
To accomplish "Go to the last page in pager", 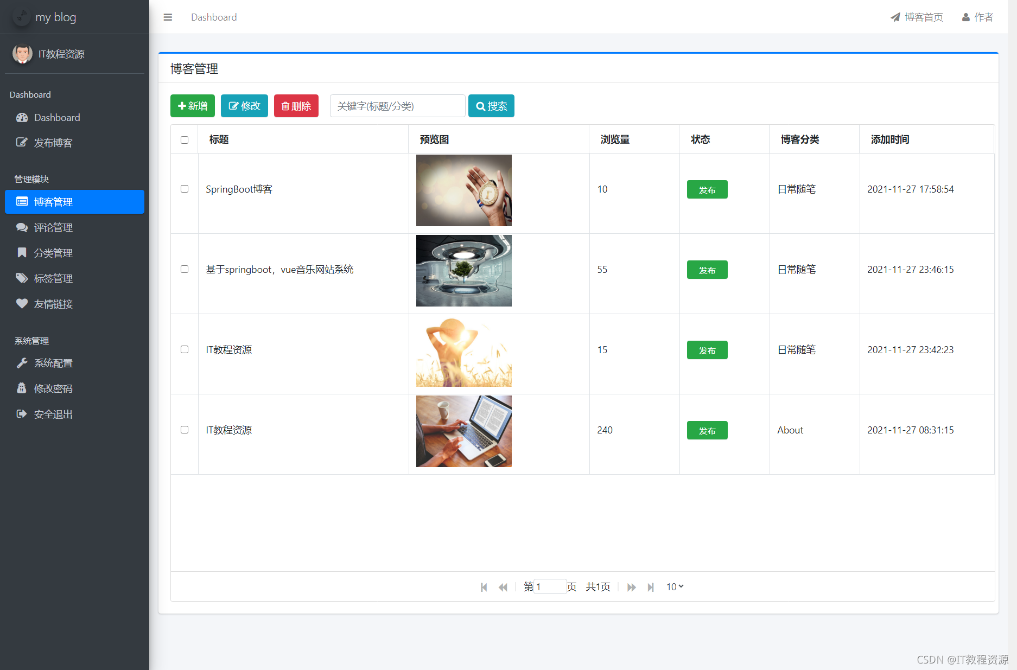I will [651, 587].
